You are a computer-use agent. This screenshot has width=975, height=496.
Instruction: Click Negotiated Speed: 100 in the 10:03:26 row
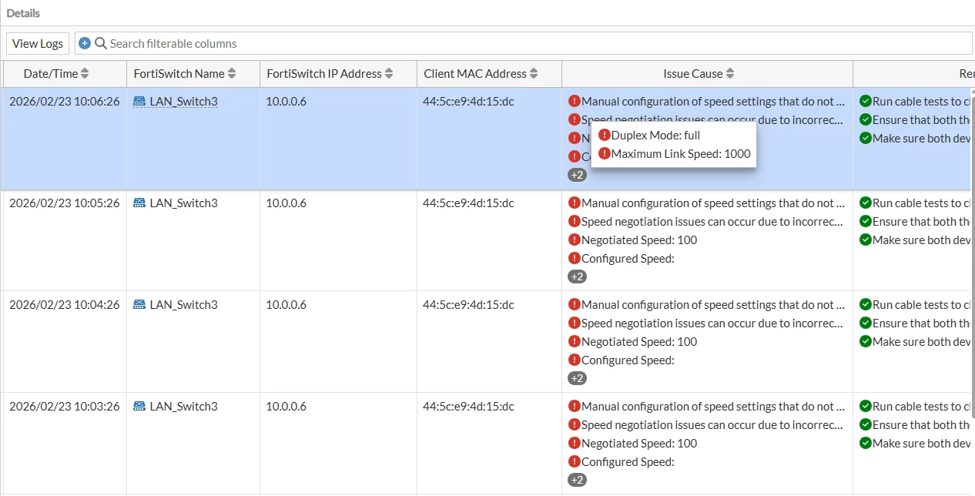tap(639, 443)
